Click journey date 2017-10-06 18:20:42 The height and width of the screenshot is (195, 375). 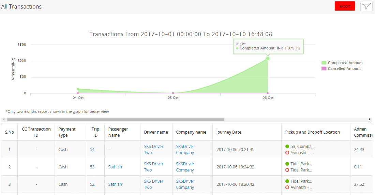point(235,184)
